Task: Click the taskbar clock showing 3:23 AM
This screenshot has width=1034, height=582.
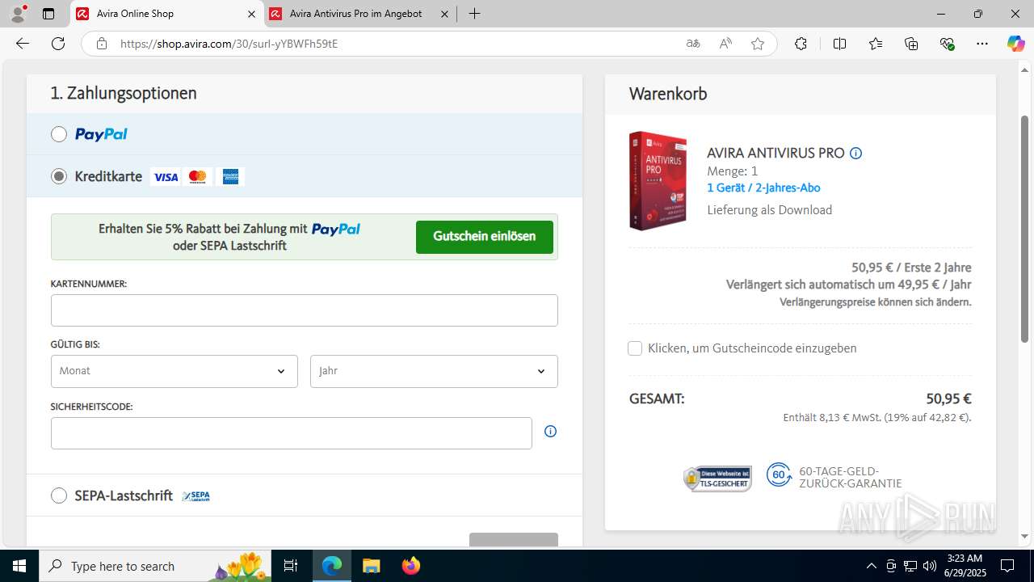Action: 965,566
